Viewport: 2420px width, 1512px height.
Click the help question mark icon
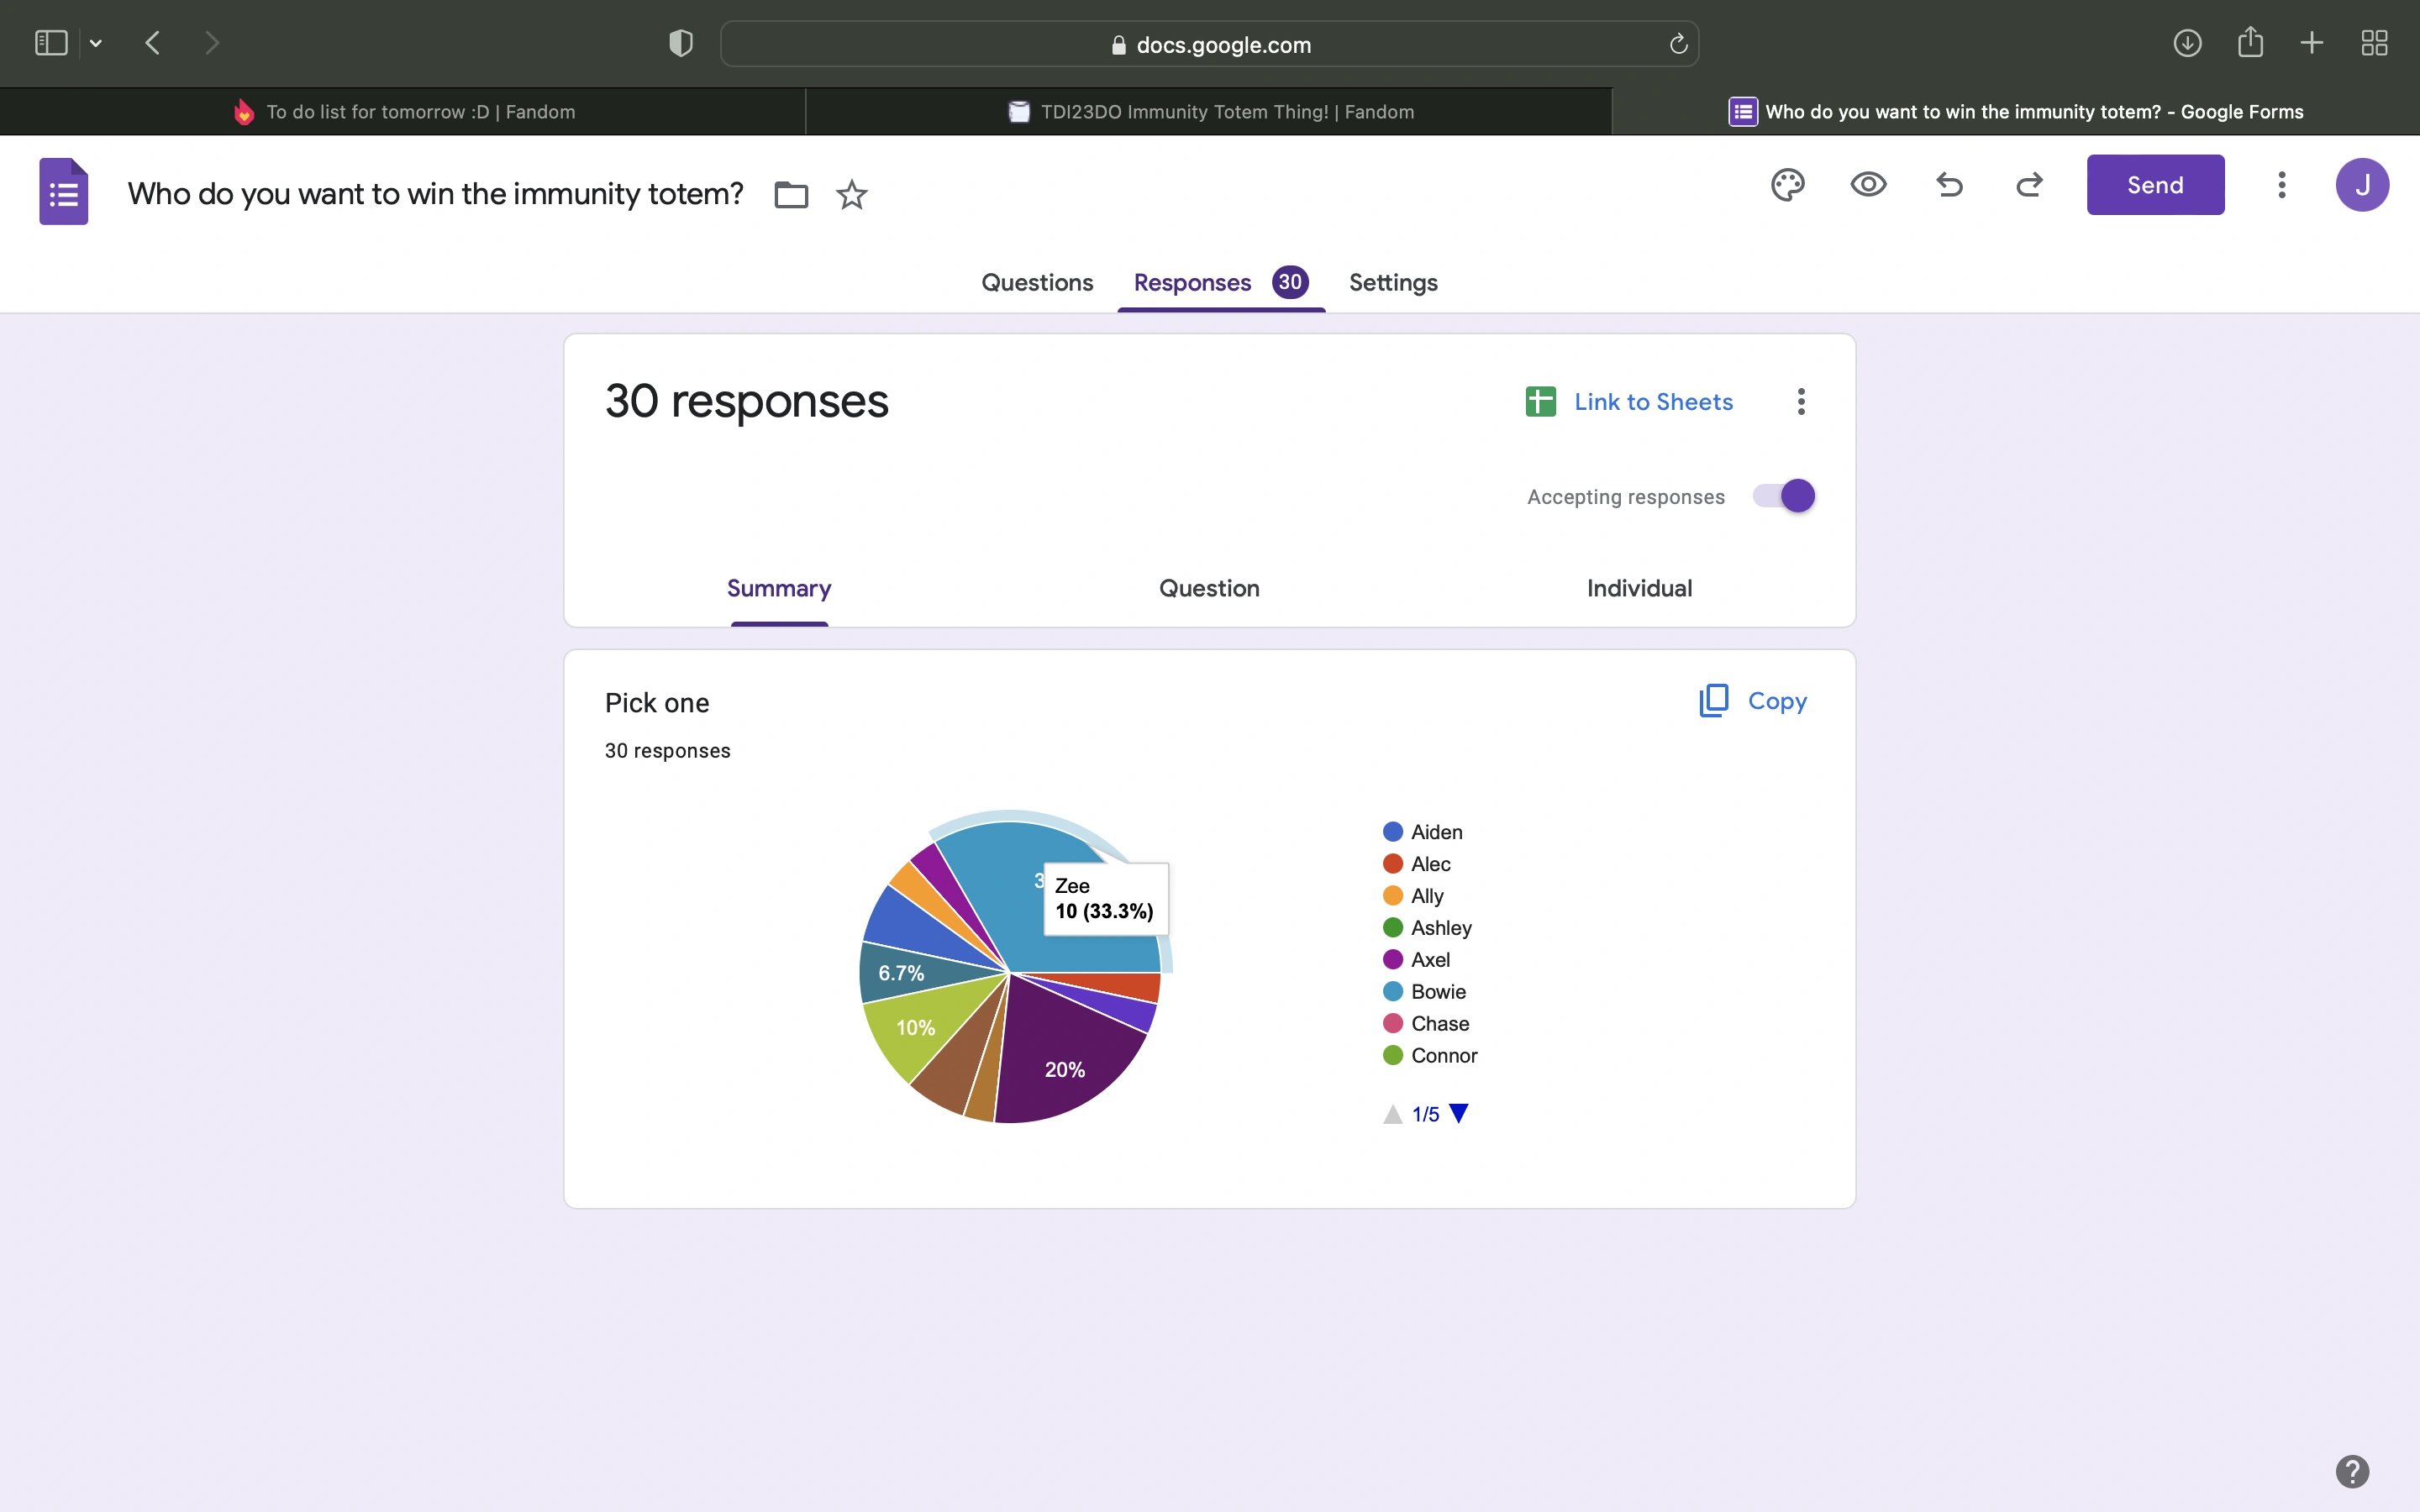[2352, 1471]
